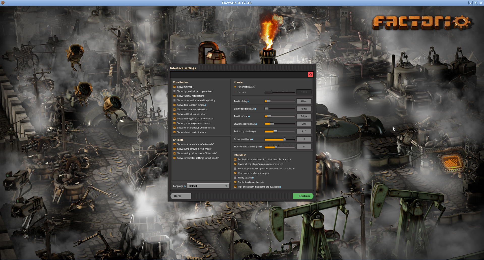Click the Chat message delay info icon
Viewport: 484px width, 260px height.
point(256,124)
